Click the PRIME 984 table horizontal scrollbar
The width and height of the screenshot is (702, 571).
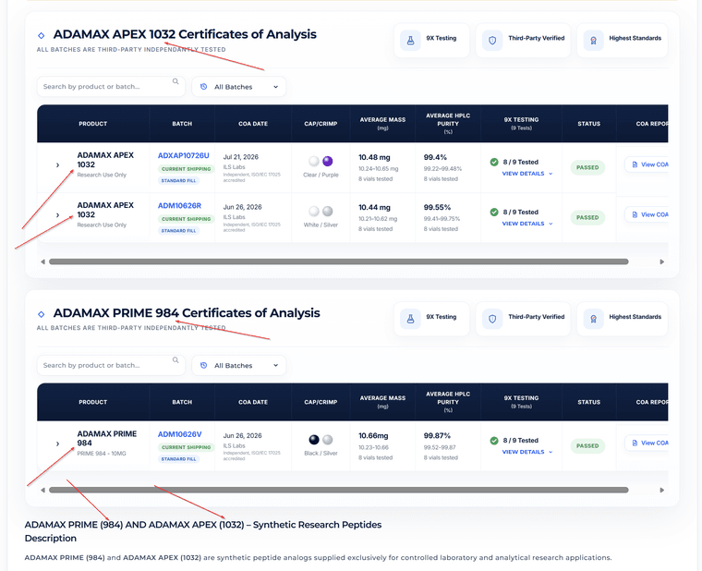[338, 490]
